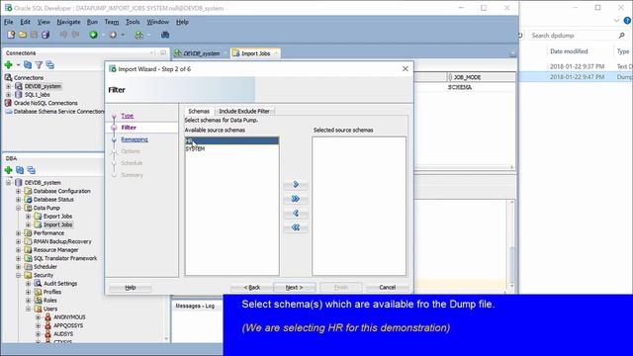This screenshot has width=633, height=356.
Task: Select Audit Settings under Security
Action: pos(60,284)
